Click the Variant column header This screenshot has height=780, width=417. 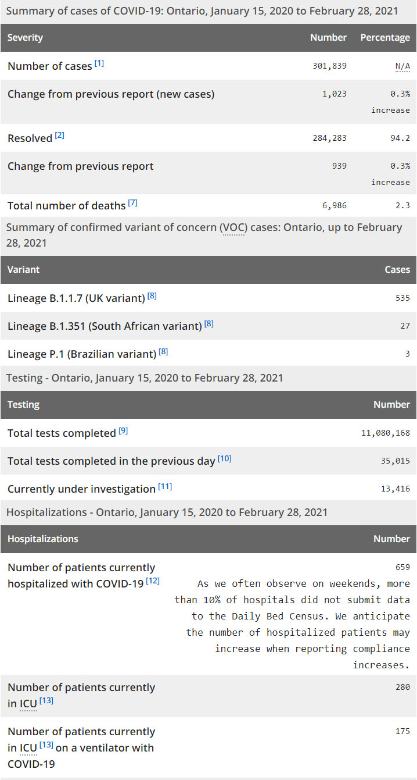click(24, 270)
